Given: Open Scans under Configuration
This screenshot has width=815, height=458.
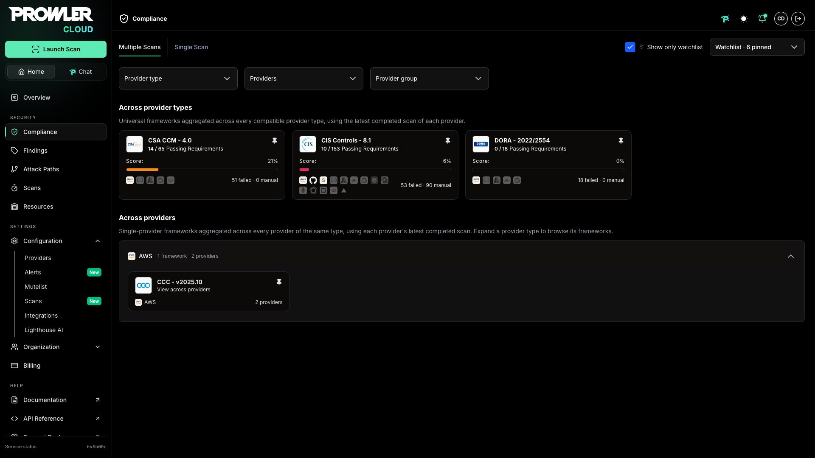Looking at the screenshot, I should click(x=33, y=301).
